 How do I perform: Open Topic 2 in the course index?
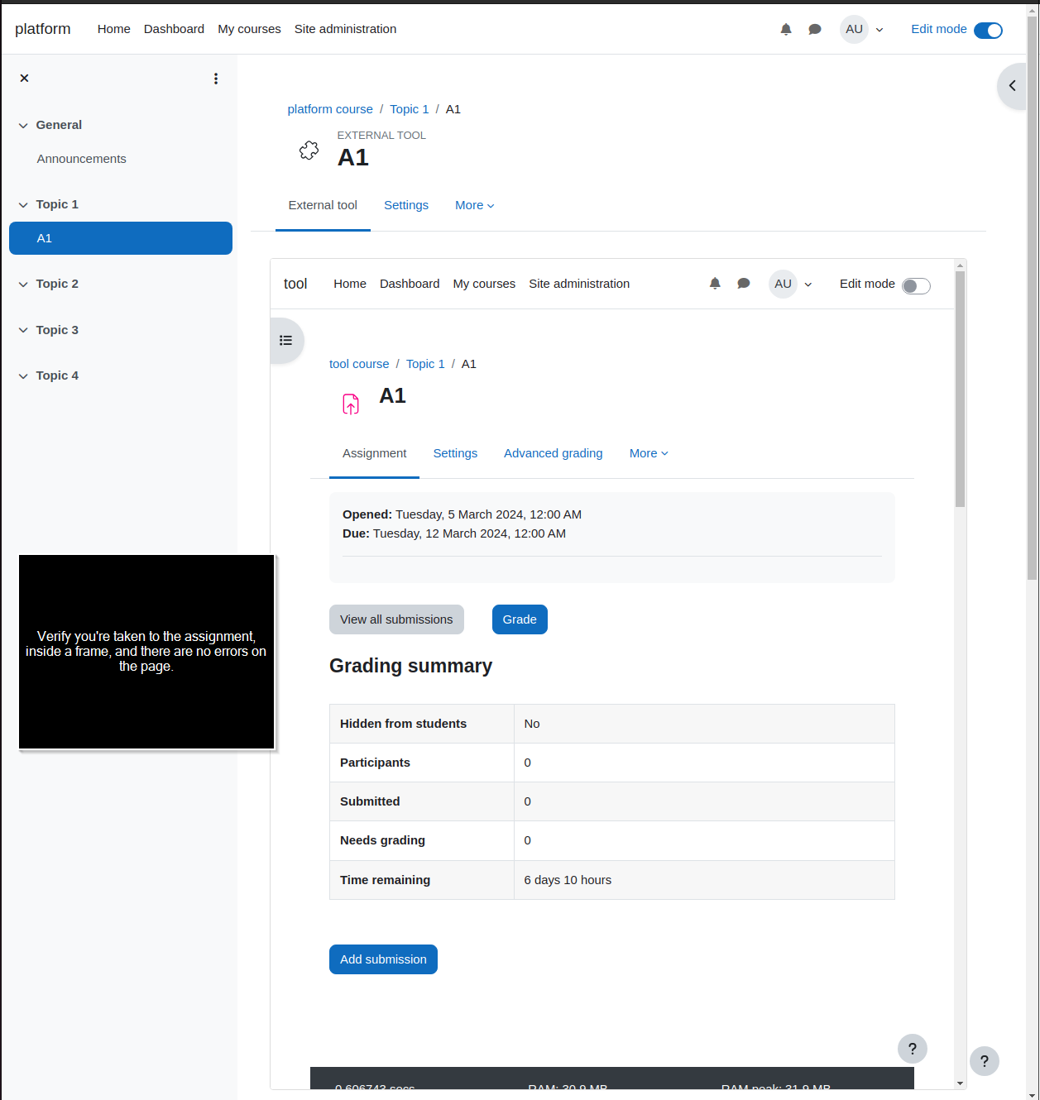point(57,284)
